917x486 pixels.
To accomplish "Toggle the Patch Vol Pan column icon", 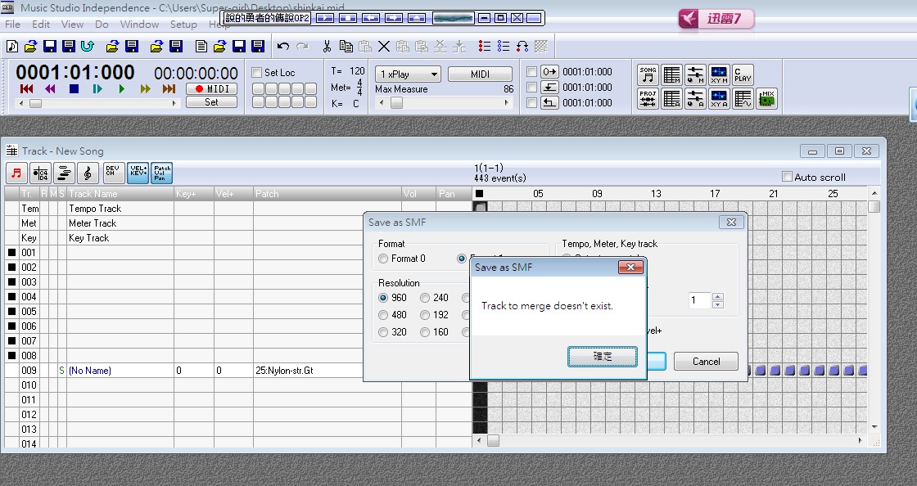I will click(162, 173).
